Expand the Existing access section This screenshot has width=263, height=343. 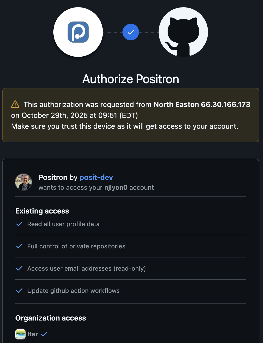tap(42, 211)
